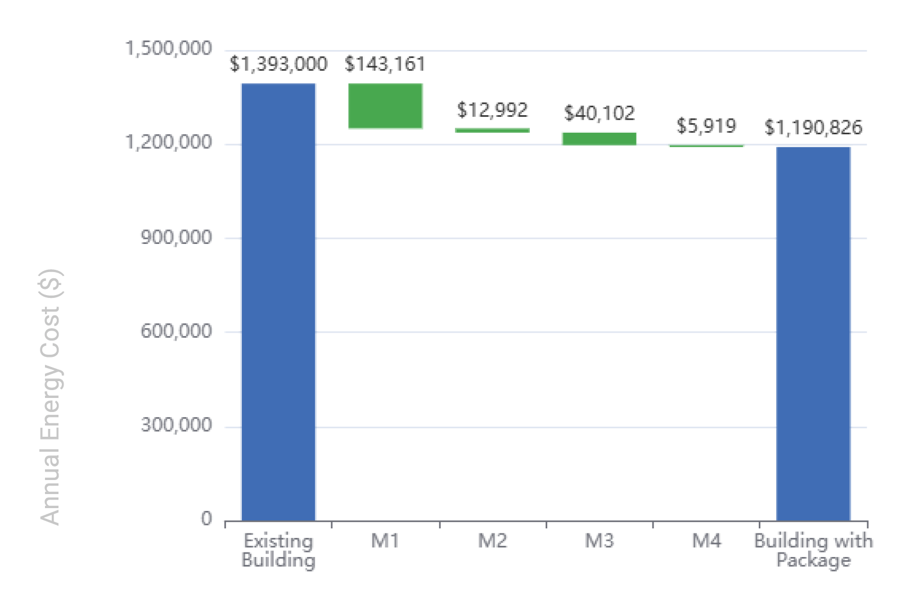Image resolution: width=915 pixels, height=593 pixels.
Task: Click the blue Existing Building bar
Action: point(278,302)
